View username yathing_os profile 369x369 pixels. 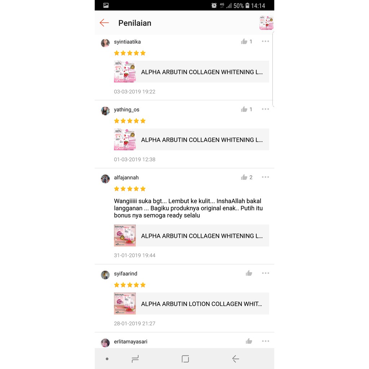pyautogui.click(x=126, y=110)
